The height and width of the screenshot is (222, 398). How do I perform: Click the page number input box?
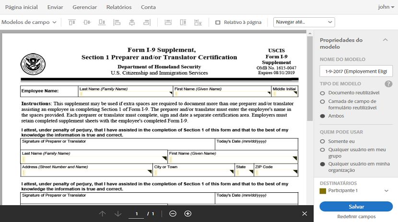(136, 214)
